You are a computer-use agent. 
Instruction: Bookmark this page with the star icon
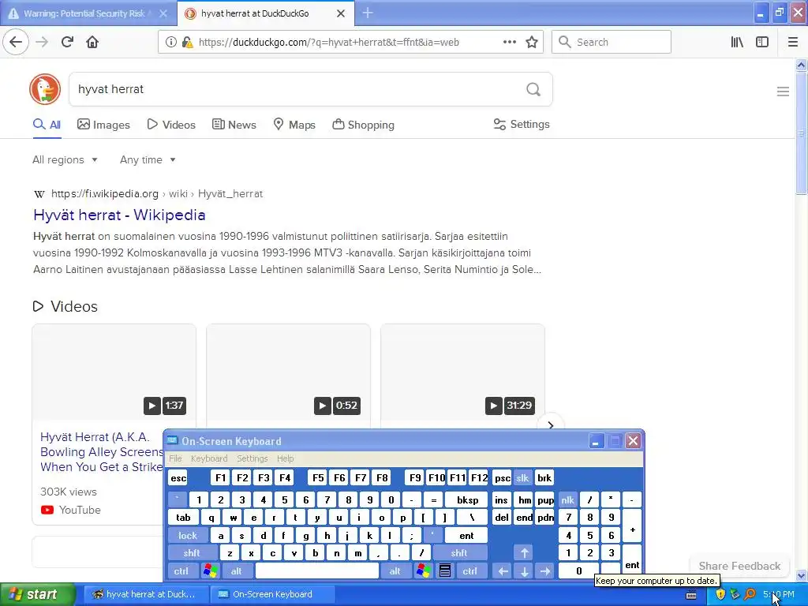pos(532,42)
